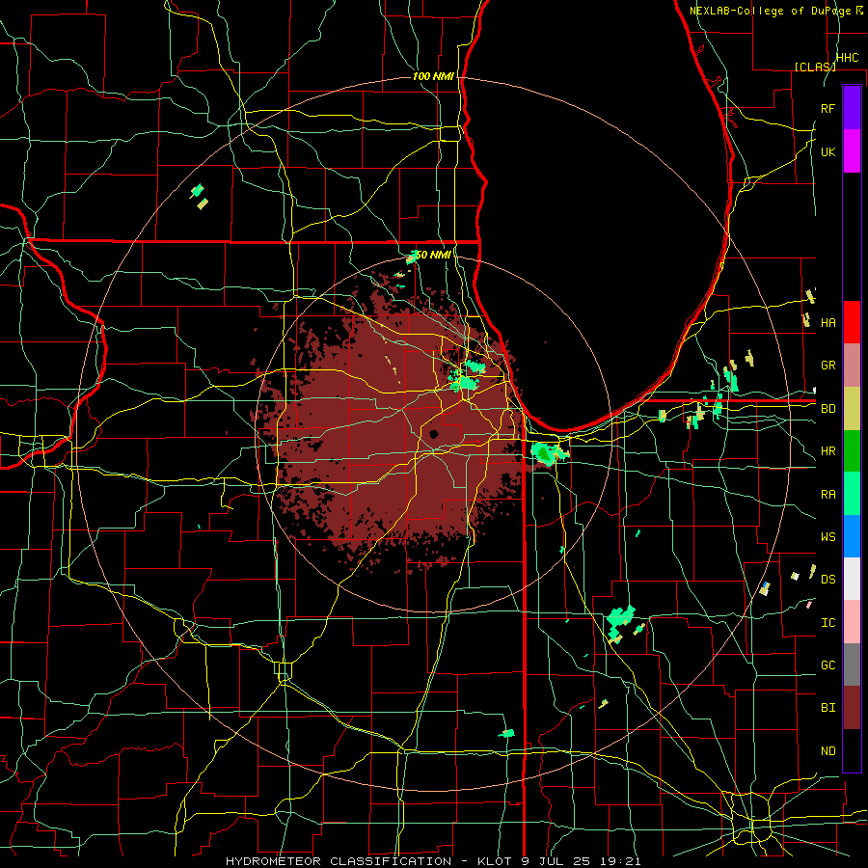Select the pink IC ice crystals swatch
This screenshot has height=868, width=868.
[852, 622]
